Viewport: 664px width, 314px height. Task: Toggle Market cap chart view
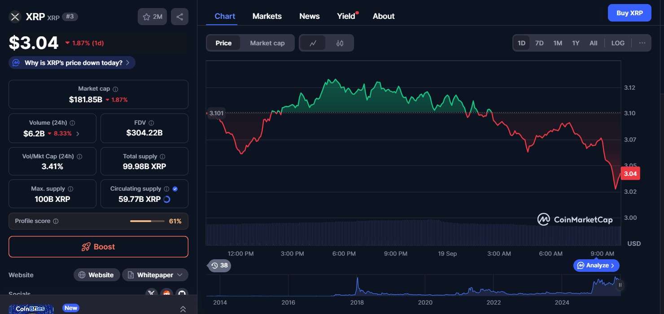(x=267, y=43)
